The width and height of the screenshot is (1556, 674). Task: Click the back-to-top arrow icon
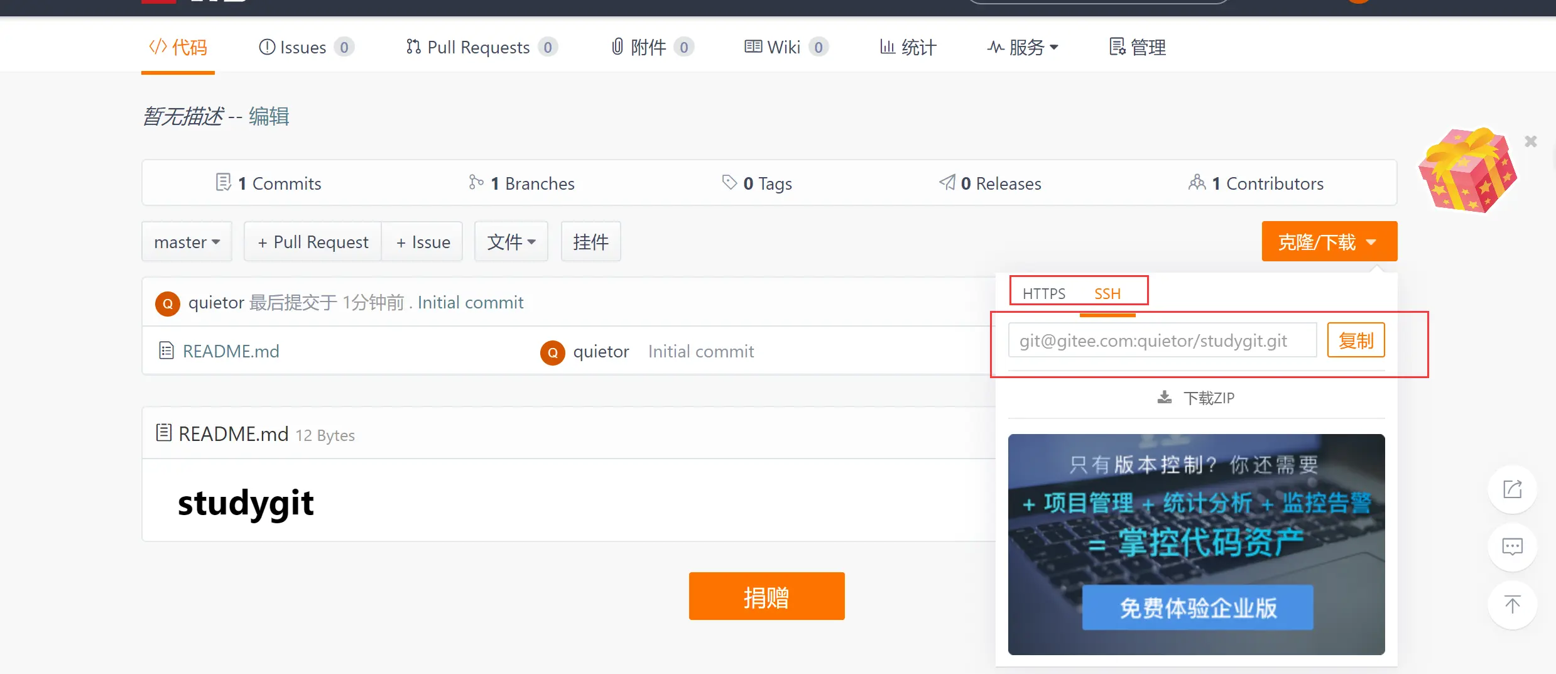[1513, 604]
